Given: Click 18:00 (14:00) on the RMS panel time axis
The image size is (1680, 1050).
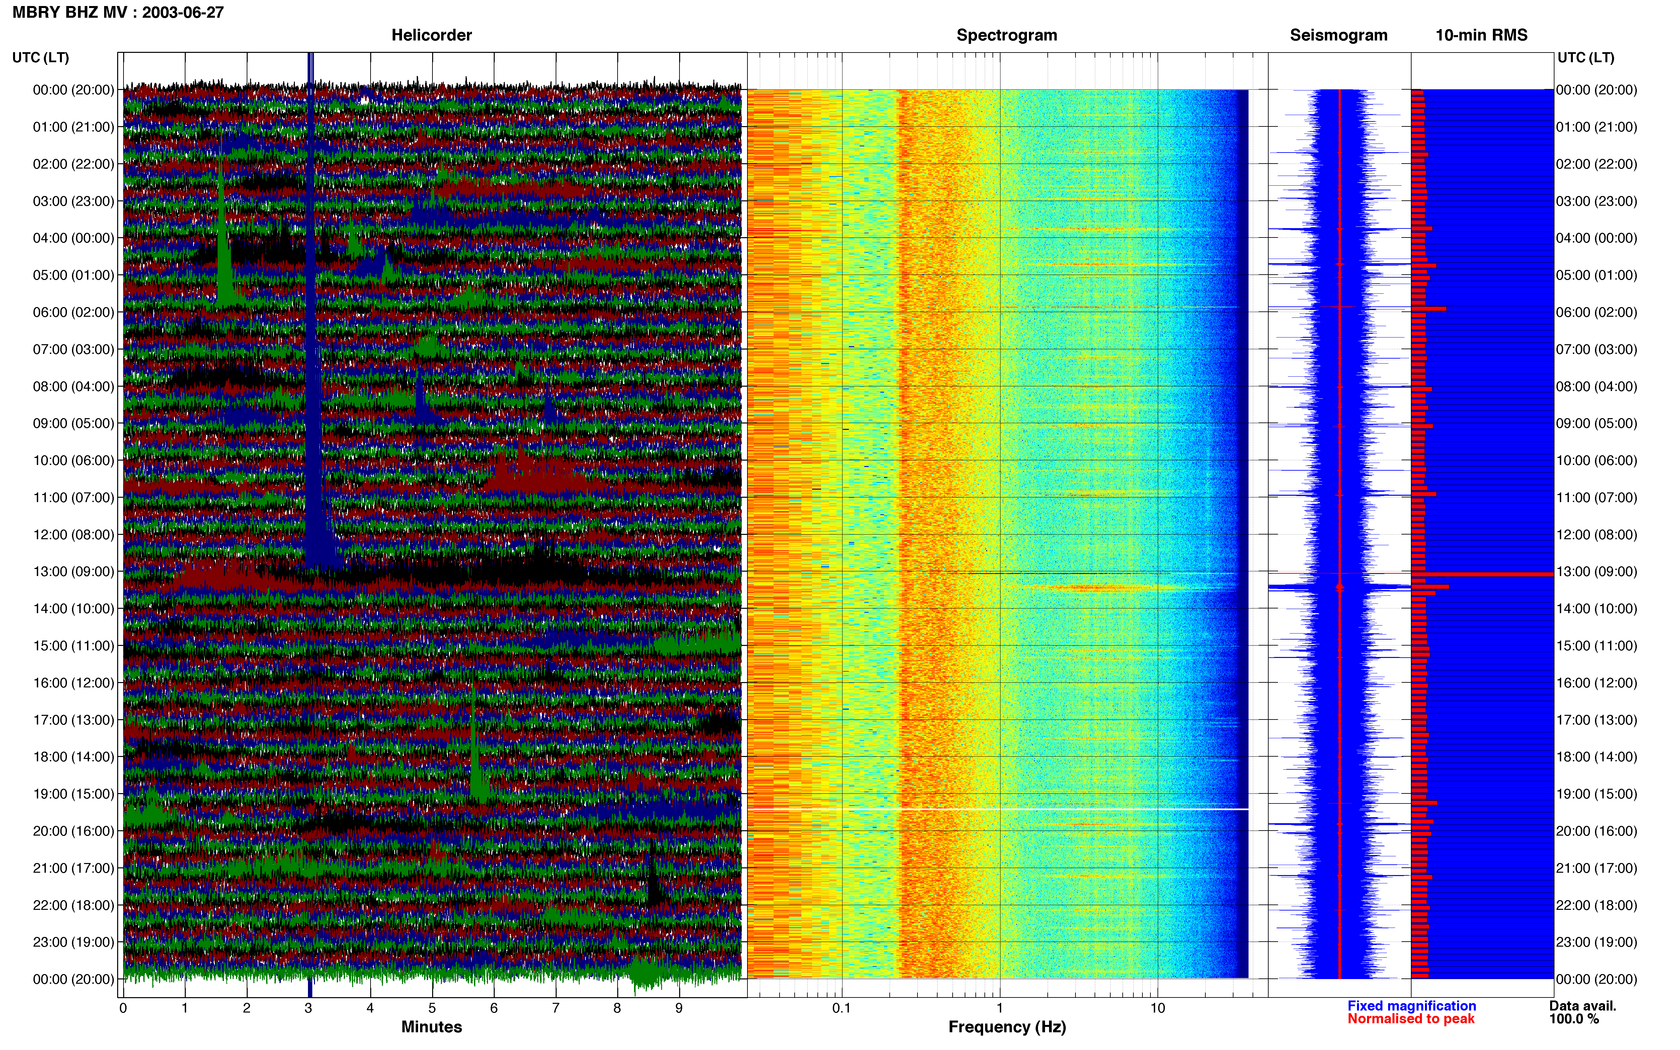Looking at the screenshot, I should pos(1597,757).
